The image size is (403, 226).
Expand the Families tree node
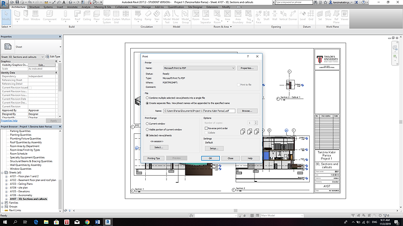click(x=2, y=202)
